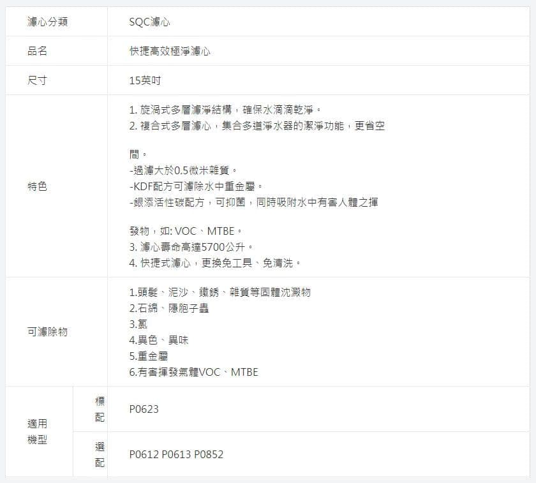The image size is (536, 483).
Task: Click the 尺寸 row label
Action: click(37, 80)
